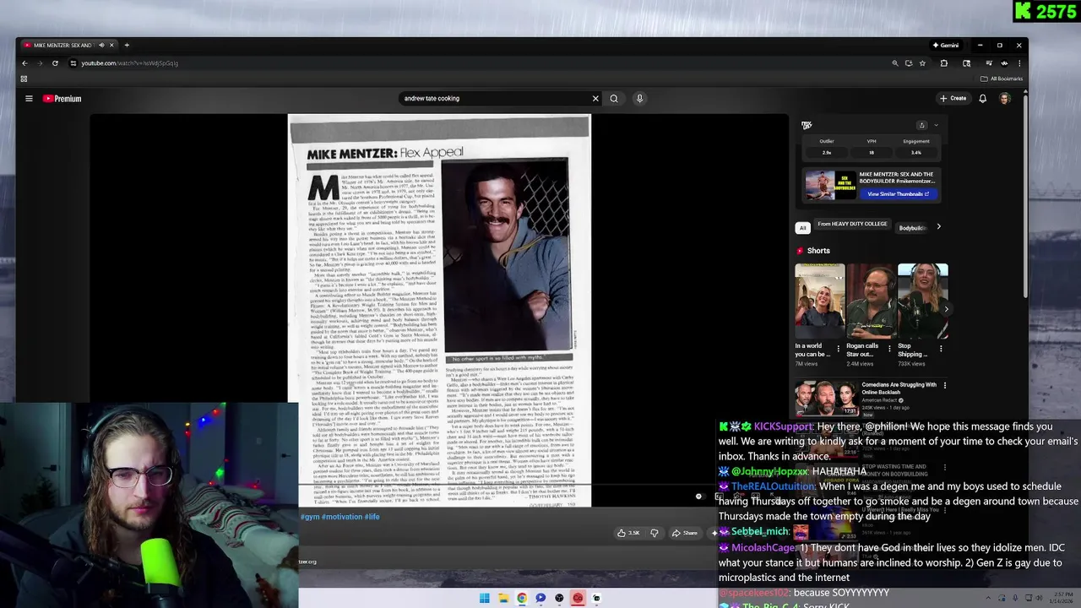Open the YouTube notifications bell

[982, 98]
